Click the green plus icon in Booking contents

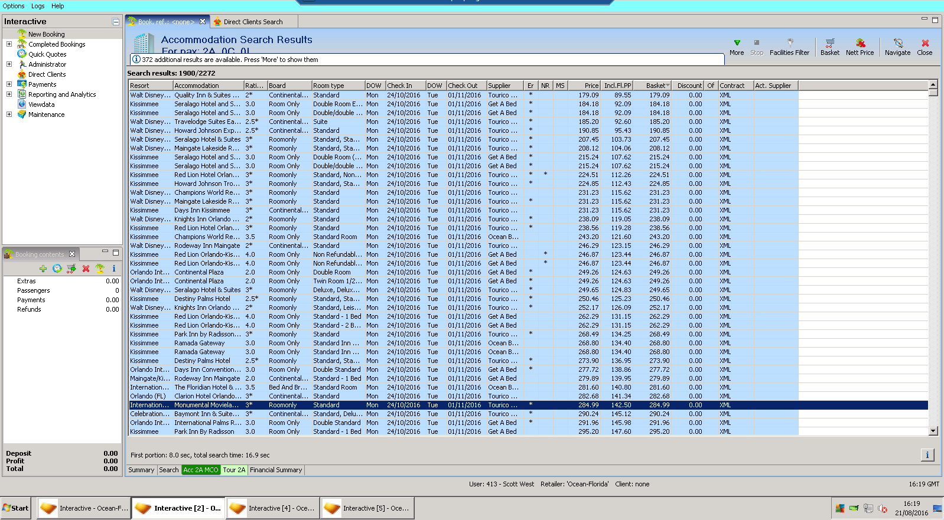pyautogui.click(x=43, y=269)
